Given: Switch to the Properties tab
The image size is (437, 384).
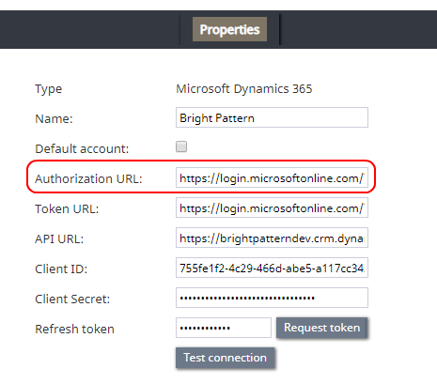Looking at the screenshot, I should pyautogui.click(x=229, y=29).
